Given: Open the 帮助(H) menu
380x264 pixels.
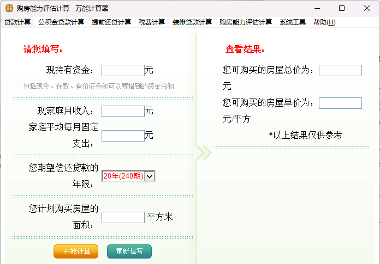Looking at the screenshot, I should coord(324,22).
